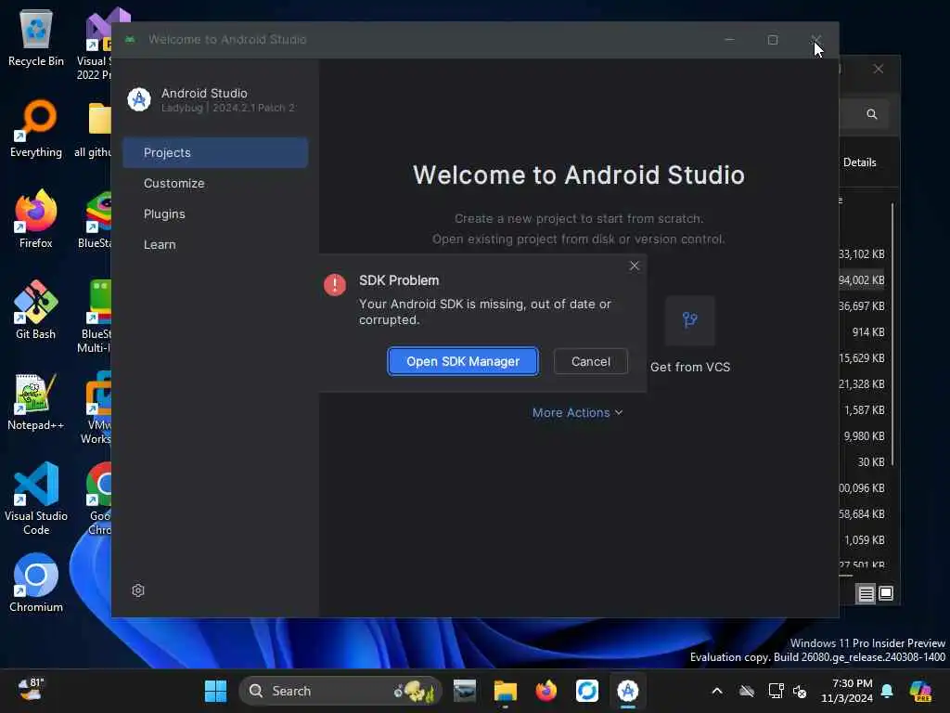Select the 9,980 KB file size entry
950x713 pixels.
click(x=865, y=436)
